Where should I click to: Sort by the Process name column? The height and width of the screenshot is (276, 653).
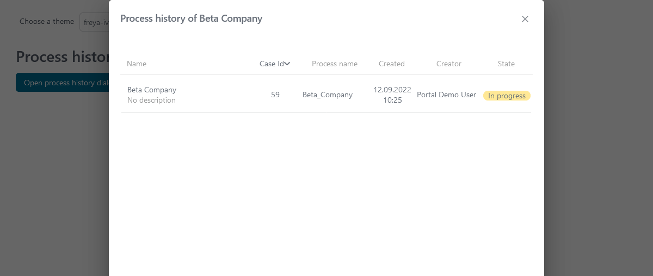point(335,64)
